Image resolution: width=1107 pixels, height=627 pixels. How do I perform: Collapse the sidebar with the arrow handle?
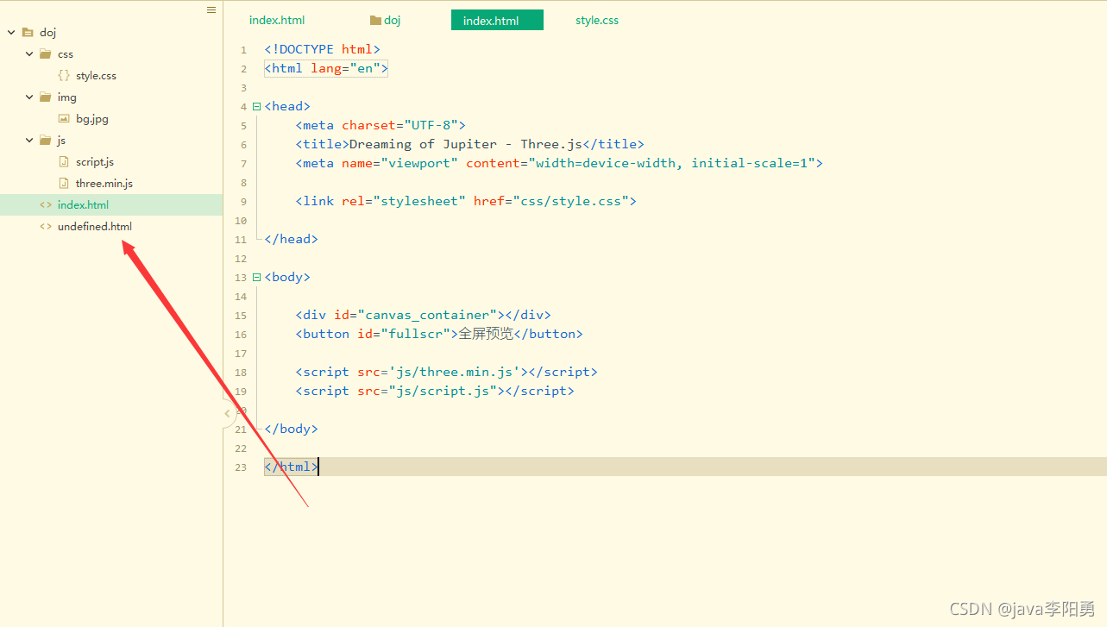click(228, 414)
